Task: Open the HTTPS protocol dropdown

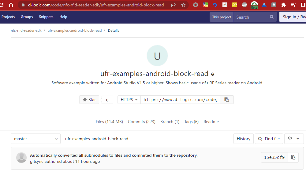Action: 129,100
